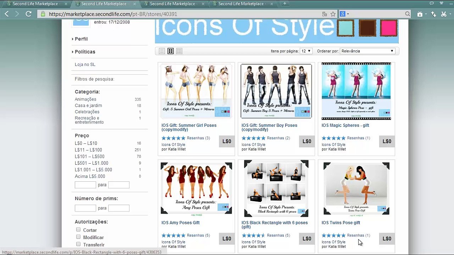Viewport: 454px width, 255px height.
Task: Filter by Casa e jardim category
Action: coord(88,106)
